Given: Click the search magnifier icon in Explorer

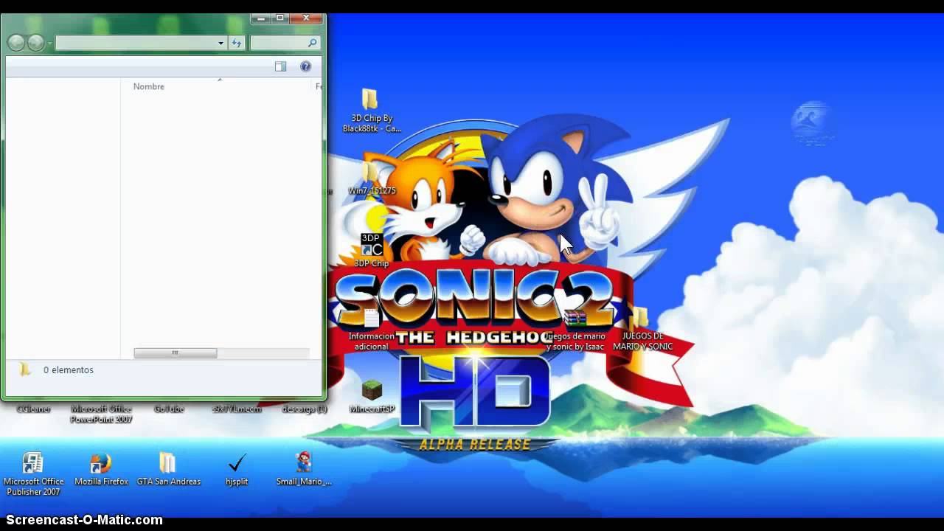Looking at the screenshot, I should coord(312,43).
